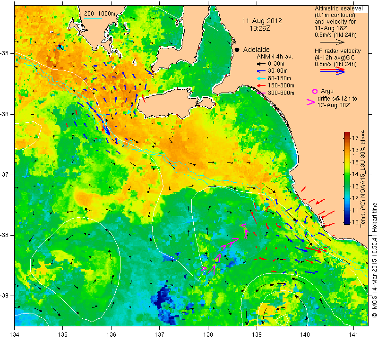Click the 18:26Z time label
Screen dimensions: 378x340
260,28
